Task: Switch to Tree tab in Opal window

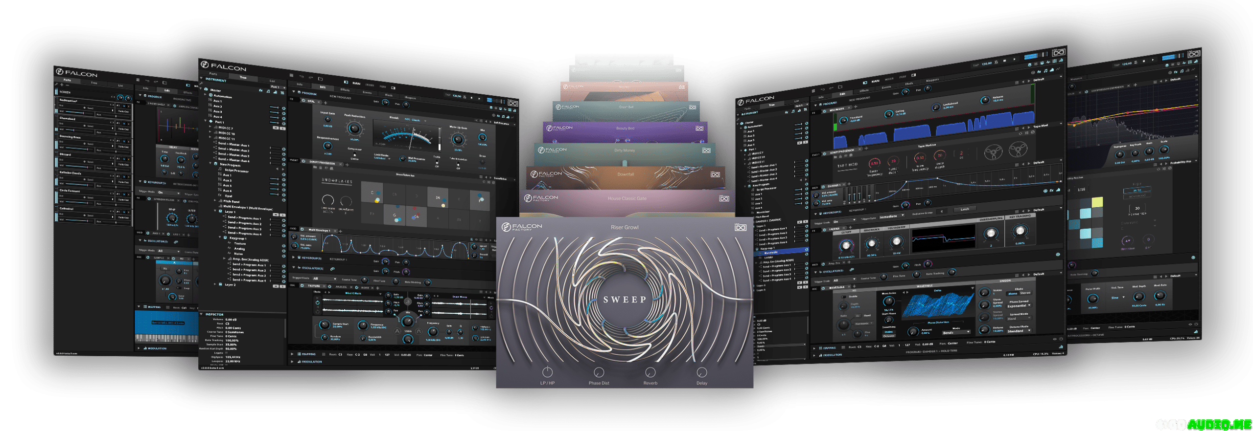Action: tap(243, 77)
